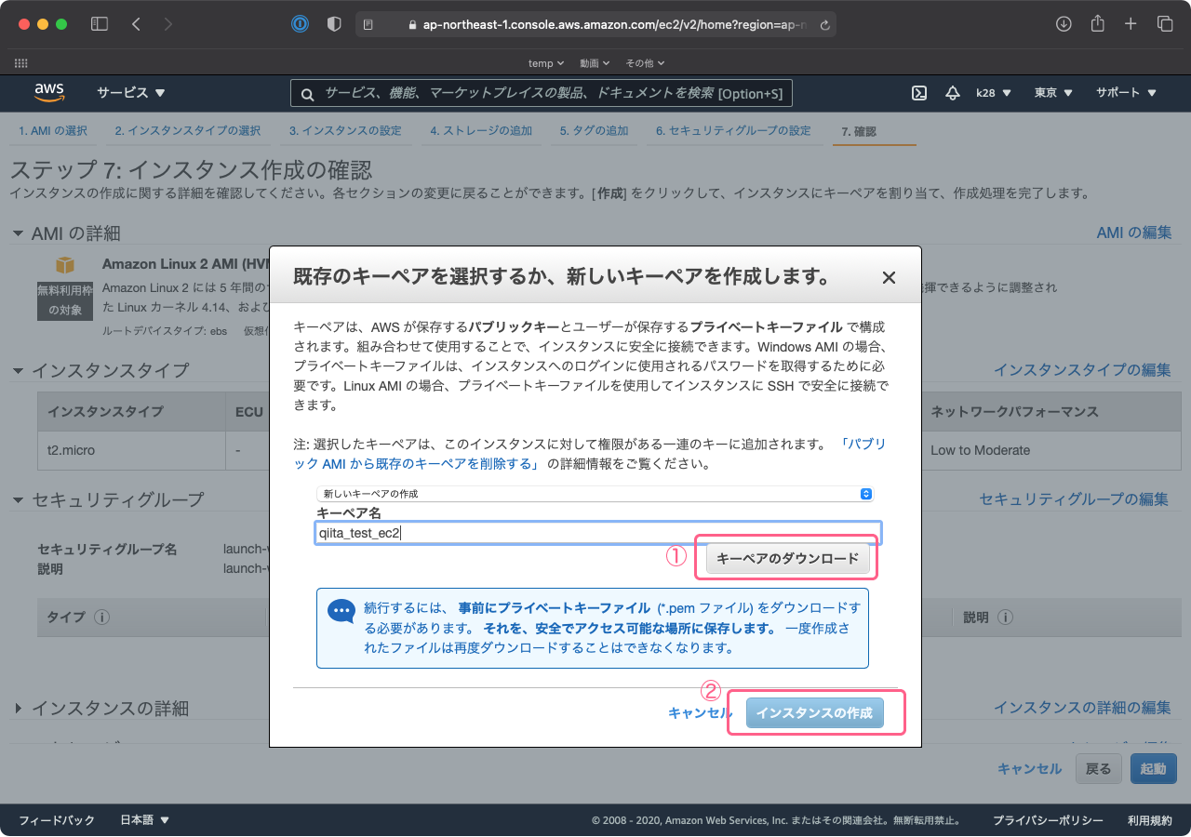Open 利用規約 footer link
Image resolution: width=1191 pixels, height=837 pixels.
click(1150, 820)
